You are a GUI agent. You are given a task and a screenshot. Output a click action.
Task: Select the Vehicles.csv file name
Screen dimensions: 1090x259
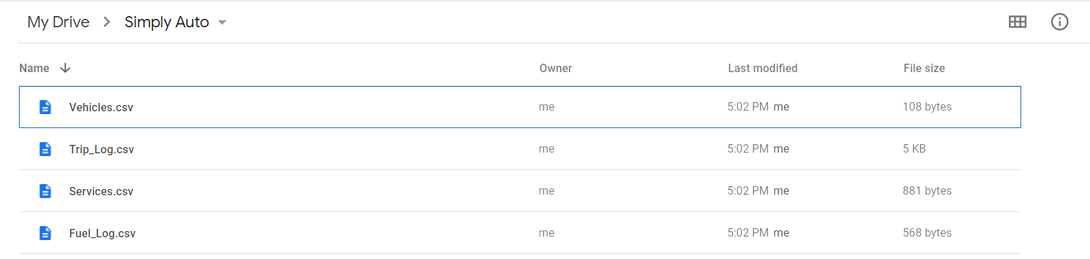(x=101, y=107)
